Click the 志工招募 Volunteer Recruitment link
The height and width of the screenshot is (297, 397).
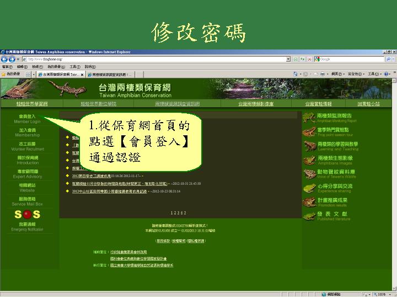tap(28, 146)
